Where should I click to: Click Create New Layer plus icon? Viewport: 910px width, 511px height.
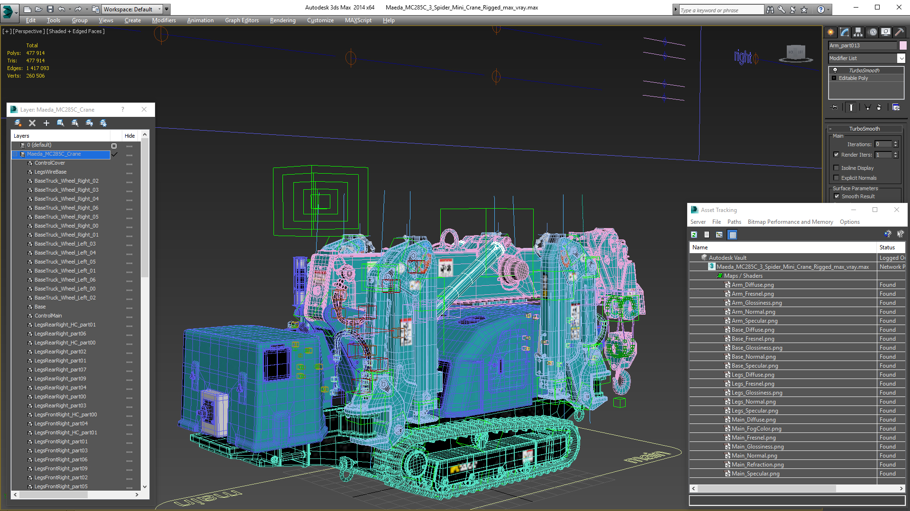[x=46, y=123]
